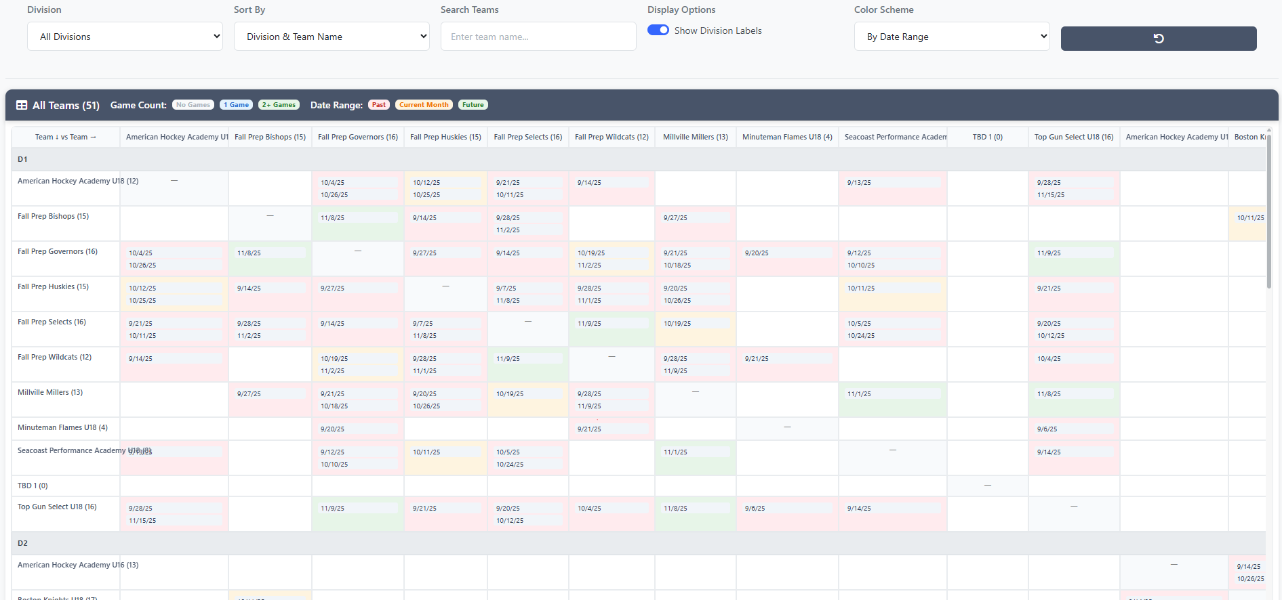The width and height of the screenshot is (1282, 600).
Task: Expand the Sort By dropdown
Action: [x=332, y=37]
